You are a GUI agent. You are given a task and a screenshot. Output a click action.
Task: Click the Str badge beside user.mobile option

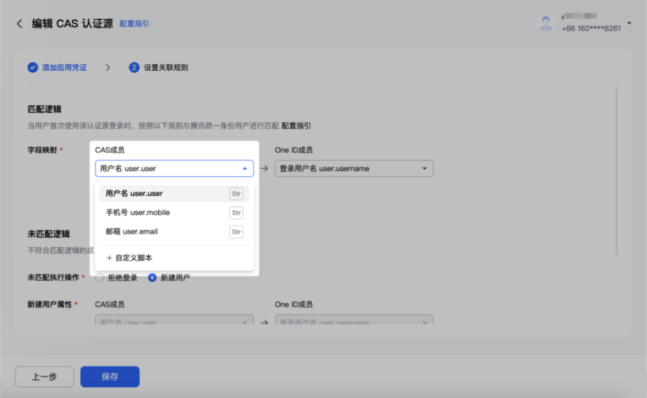pos(237,213)
